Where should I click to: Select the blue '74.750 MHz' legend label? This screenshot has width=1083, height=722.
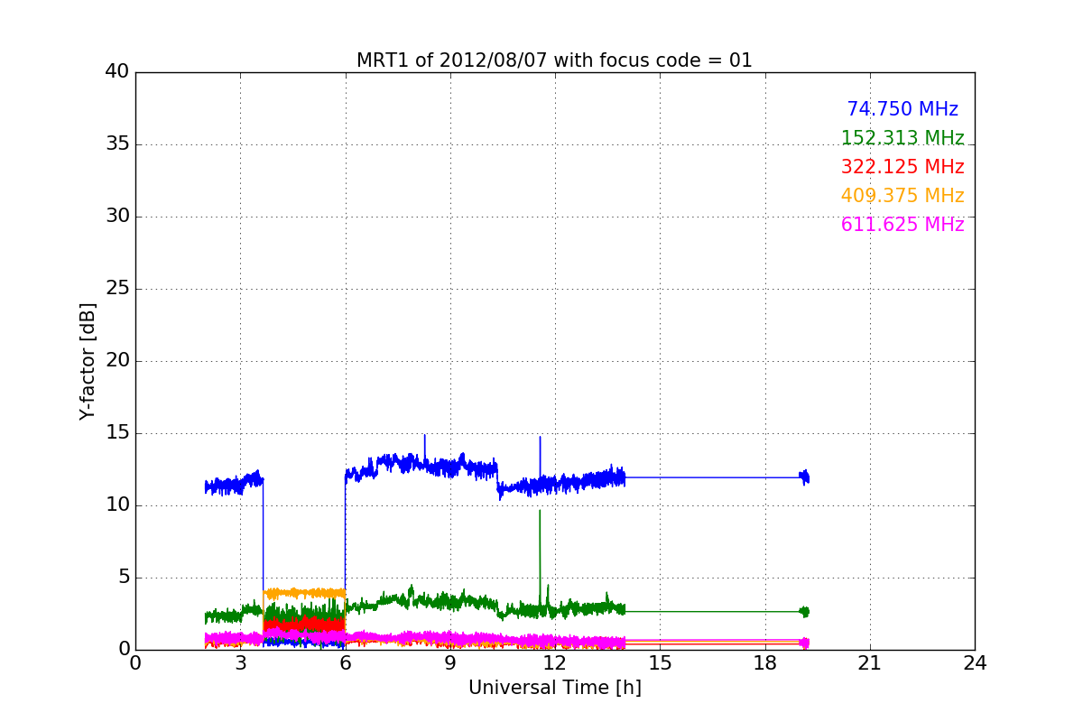click(902, 109)
